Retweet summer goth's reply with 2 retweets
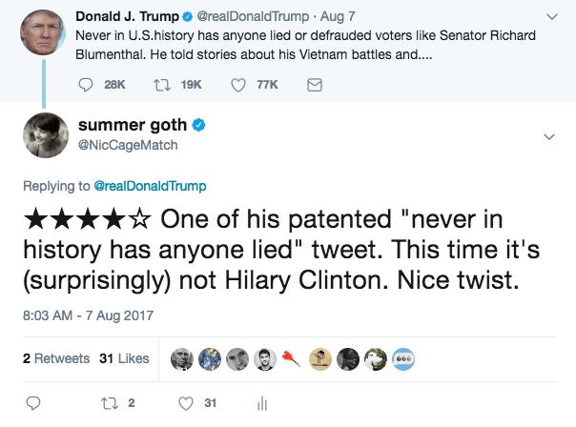Image resolution: width=576 pixels, height=427 pixels. click(109, 403)
